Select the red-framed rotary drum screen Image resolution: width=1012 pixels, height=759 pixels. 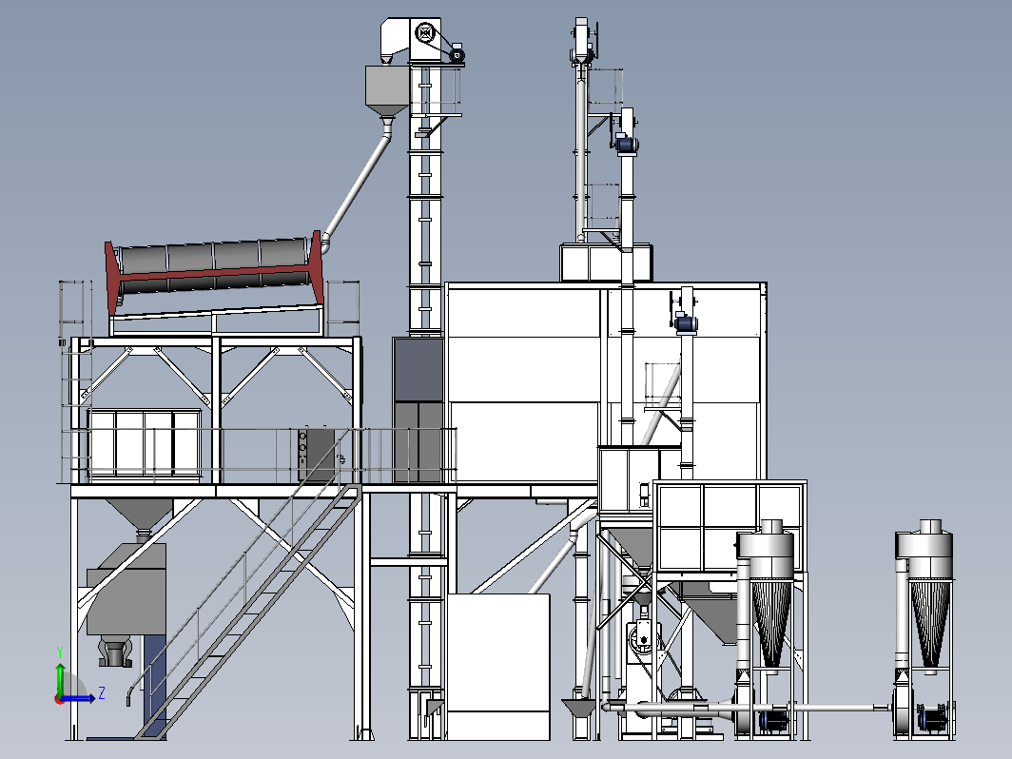point(214,273)
